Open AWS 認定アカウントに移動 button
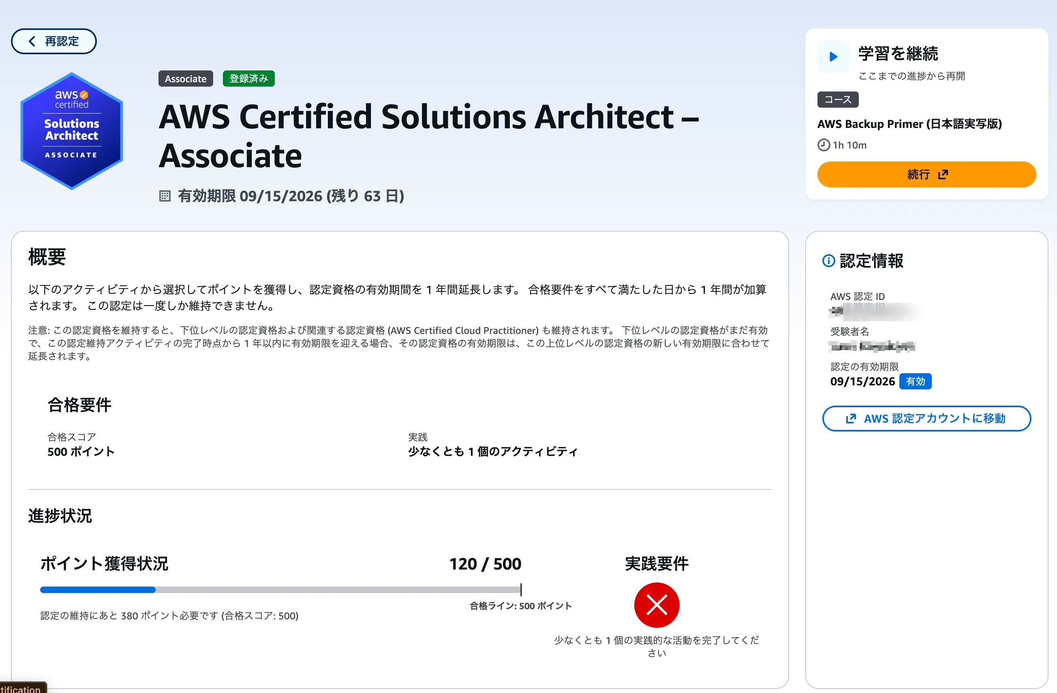1057x693 pixels. [926, 419]
